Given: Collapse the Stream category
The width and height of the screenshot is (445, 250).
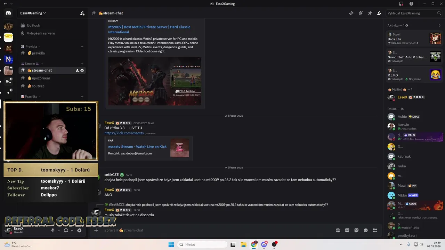Looking at the screenshot, I should pos(32,64).
